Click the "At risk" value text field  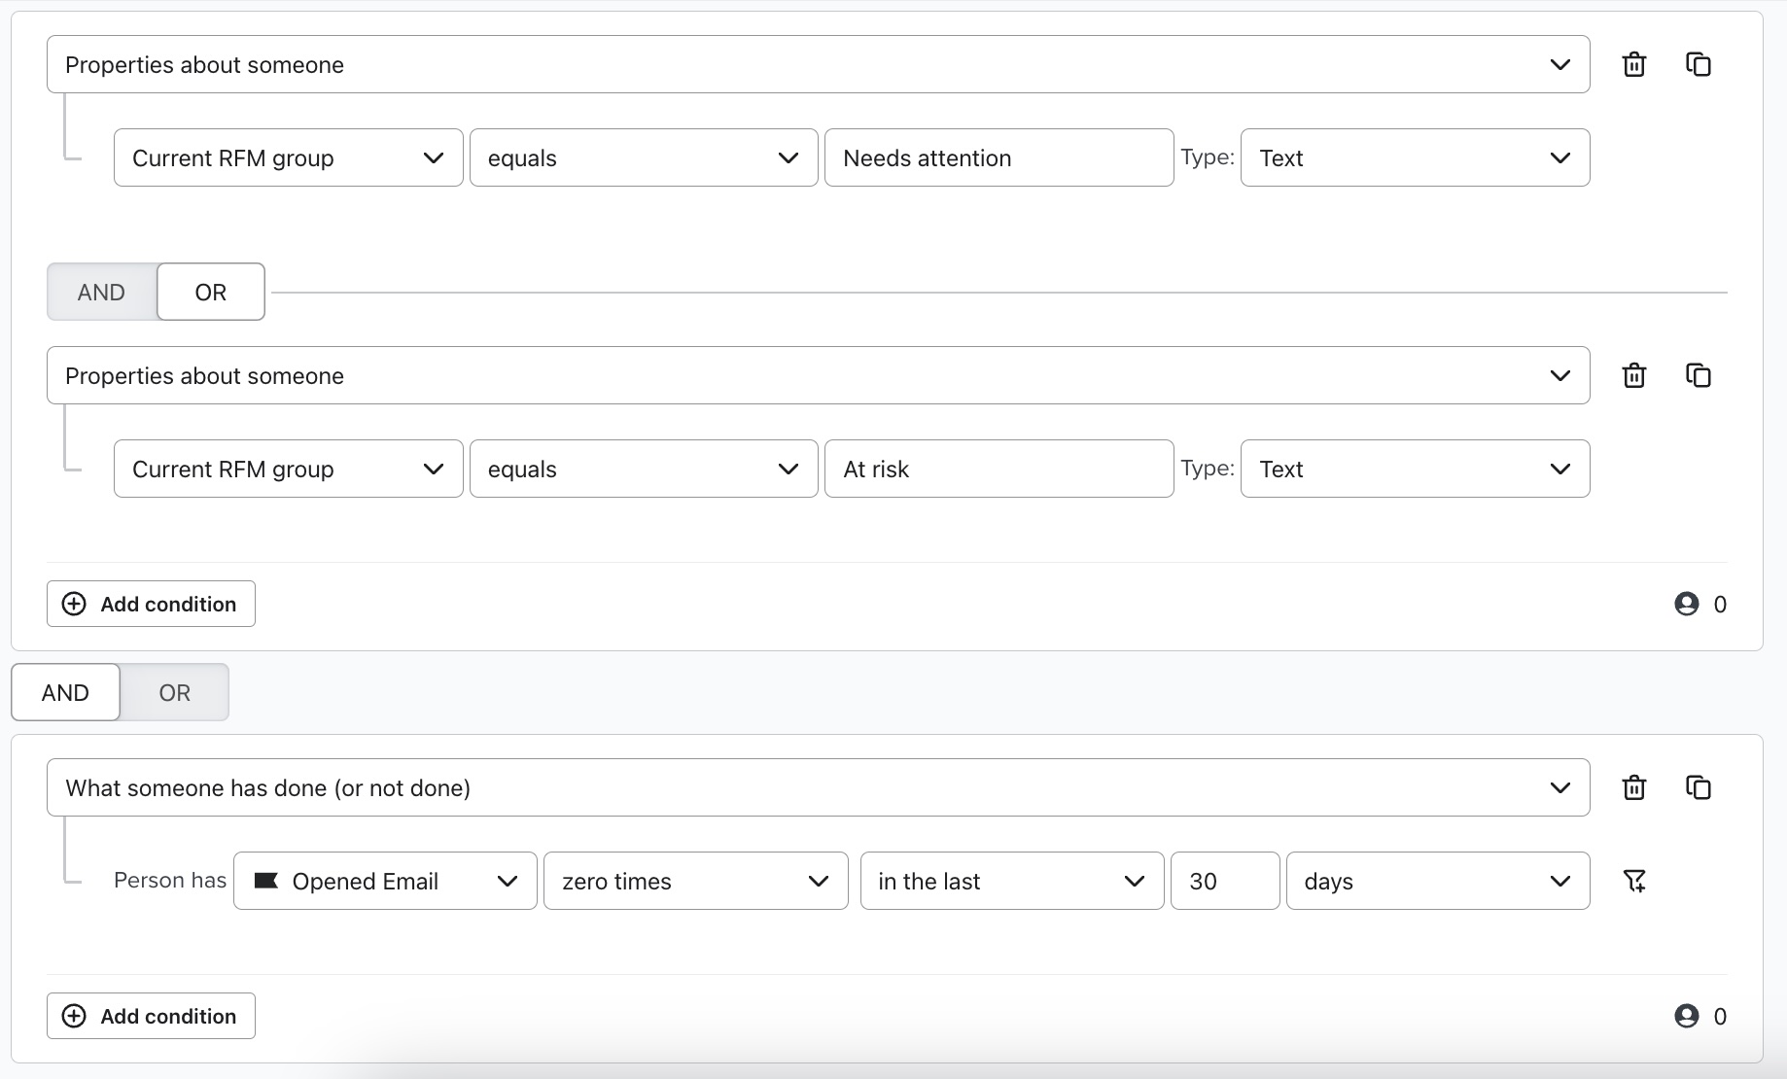[998, 469]
